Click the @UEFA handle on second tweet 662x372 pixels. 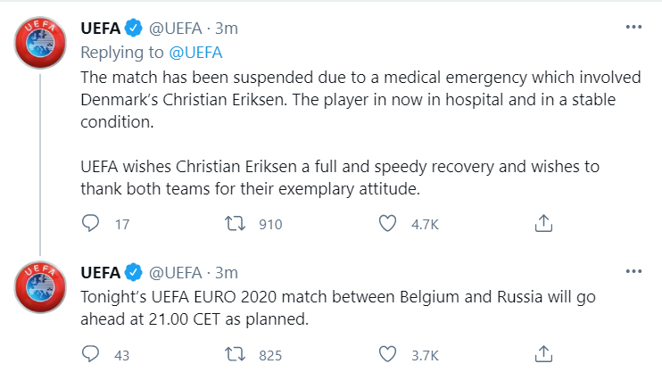[x=175, y=273]
